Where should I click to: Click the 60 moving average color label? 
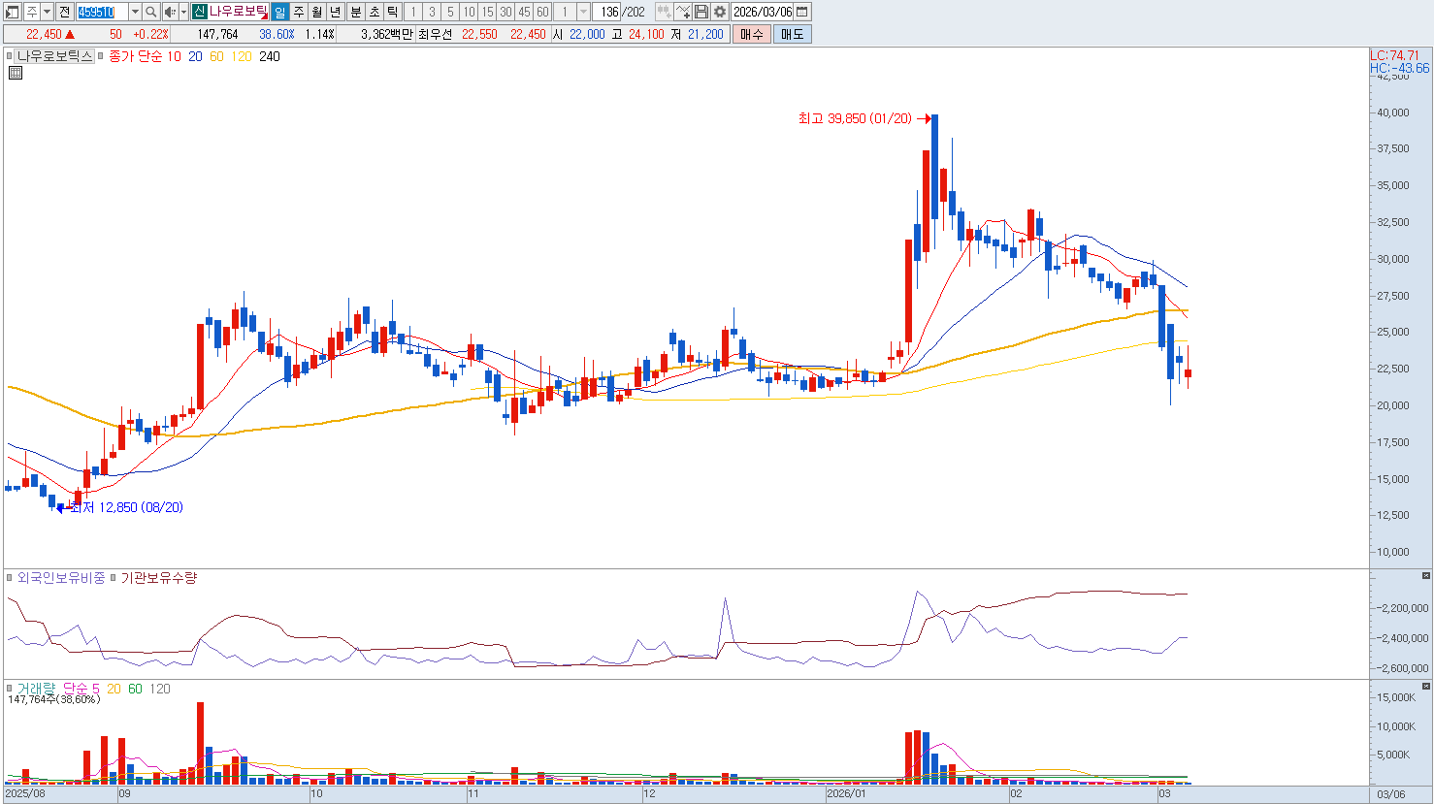pyautogui.click(x=216, y=56)
